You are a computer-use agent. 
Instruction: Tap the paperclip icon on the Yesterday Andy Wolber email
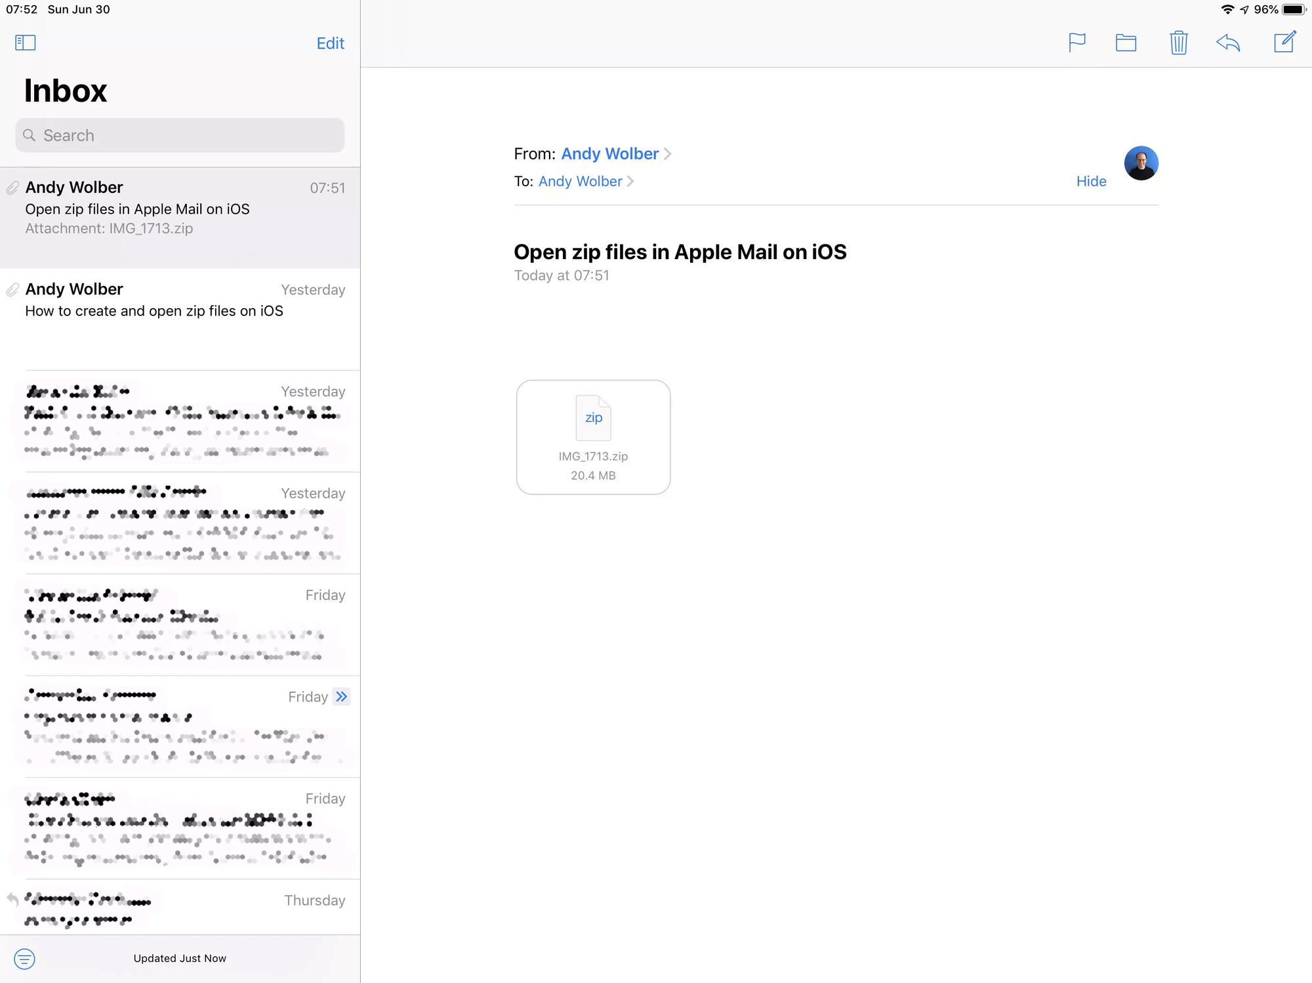point(12,290)
